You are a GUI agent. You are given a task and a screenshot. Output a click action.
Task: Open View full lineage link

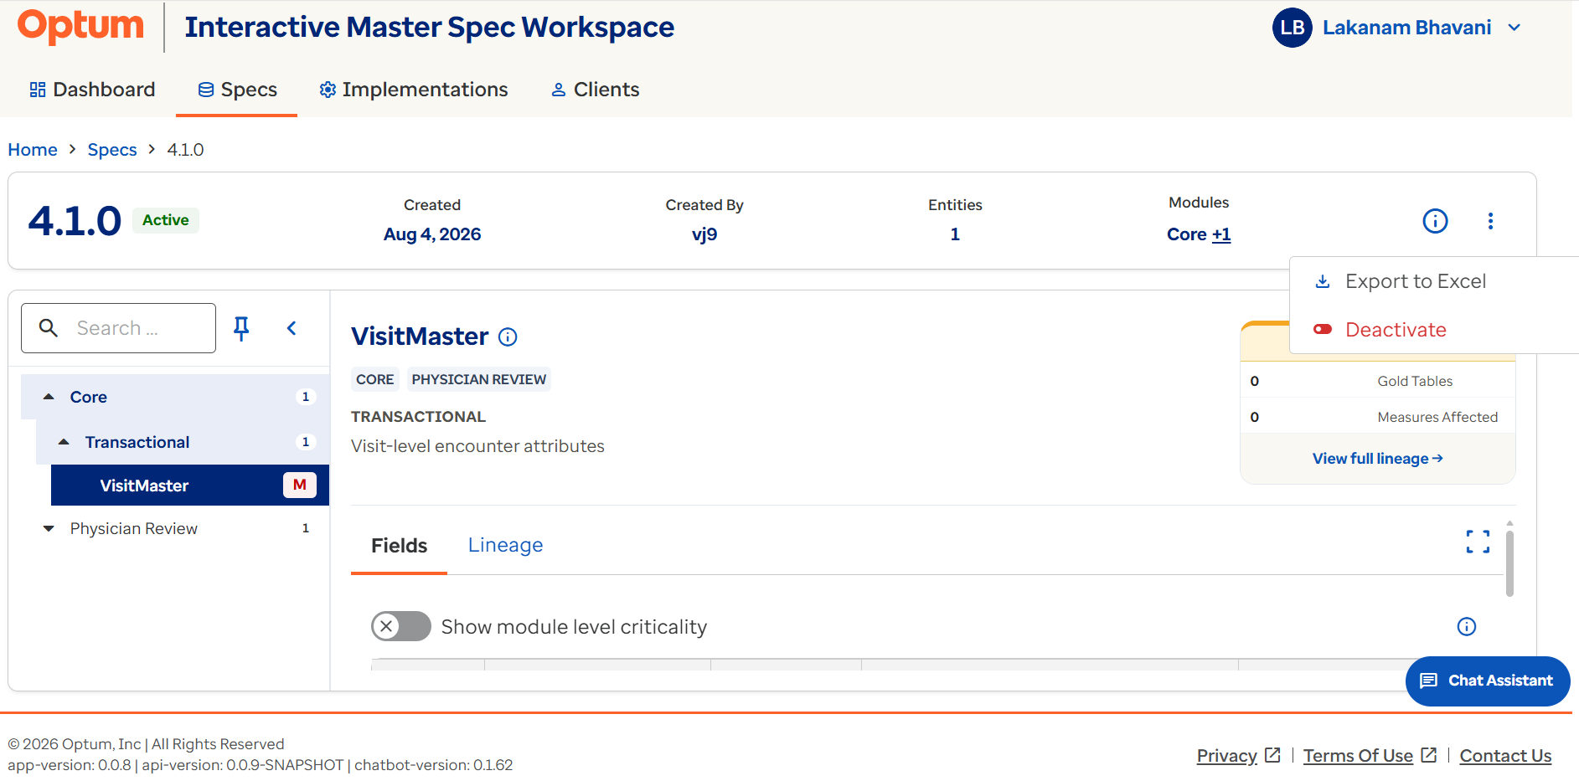pyautogui.click(x=1377, y=459)
